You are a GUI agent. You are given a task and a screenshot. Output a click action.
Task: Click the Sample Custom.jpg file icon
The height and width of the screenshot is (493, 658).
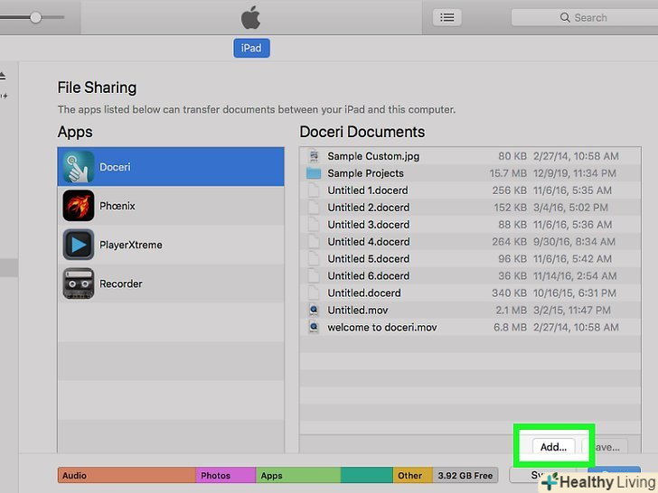(314, 156)
